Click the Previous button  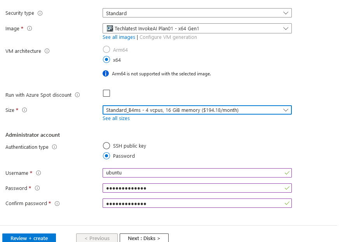coord(97,238)
